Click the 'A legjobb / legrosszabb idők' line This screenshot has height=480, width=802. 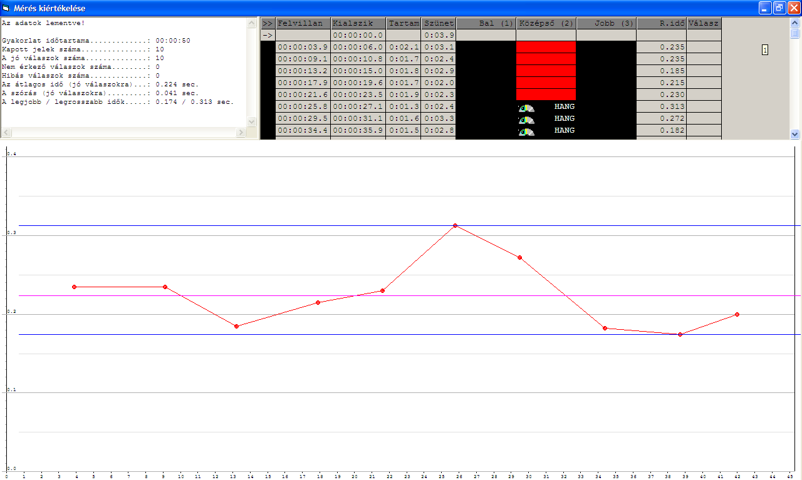118,102
